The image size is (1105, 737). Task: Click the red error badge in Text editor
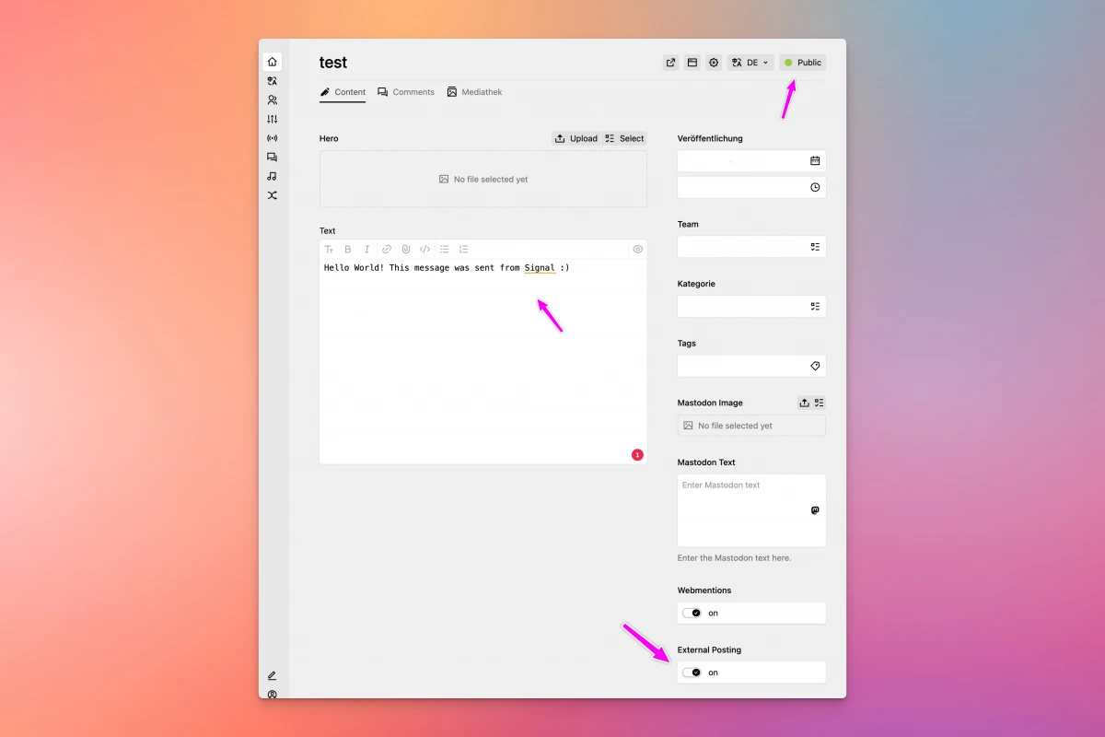coord(637,454)
